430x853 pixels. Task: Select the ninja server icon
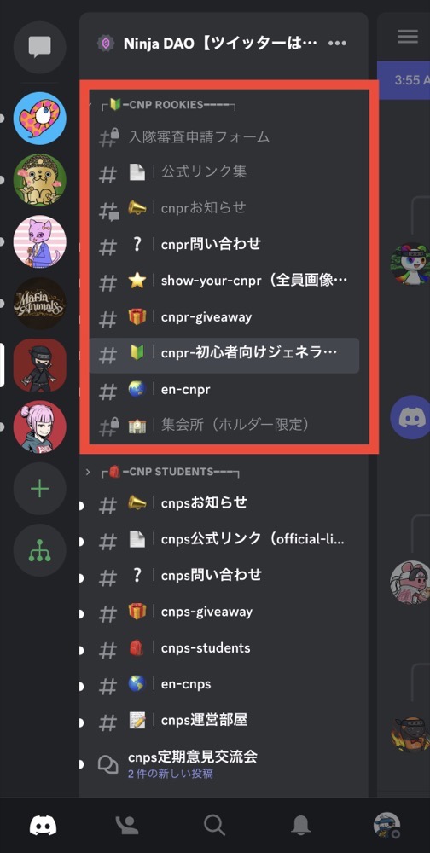tap(40, 365)
